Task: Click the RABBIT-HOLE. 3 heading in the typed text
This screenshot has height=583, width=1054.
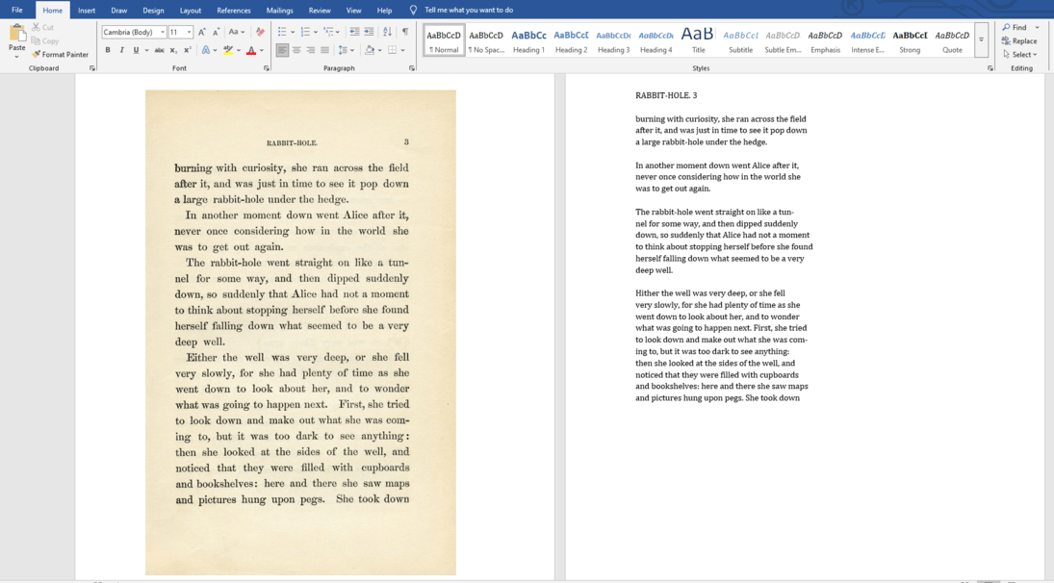Action: coord(666,95)
